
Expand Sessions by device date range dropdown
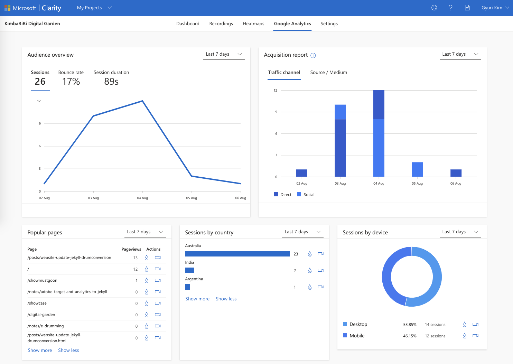click(x=460, y=232)
